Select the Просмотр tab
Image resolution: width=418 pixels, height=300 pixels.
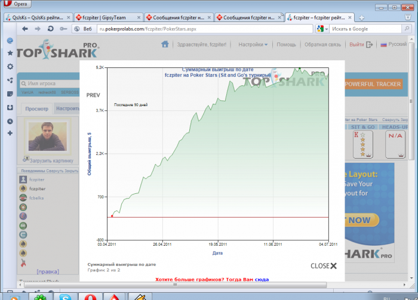36,109
